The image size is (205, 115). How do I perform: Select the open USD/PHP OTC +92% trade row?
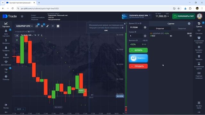pyautogui.click(x=171, y=35)
